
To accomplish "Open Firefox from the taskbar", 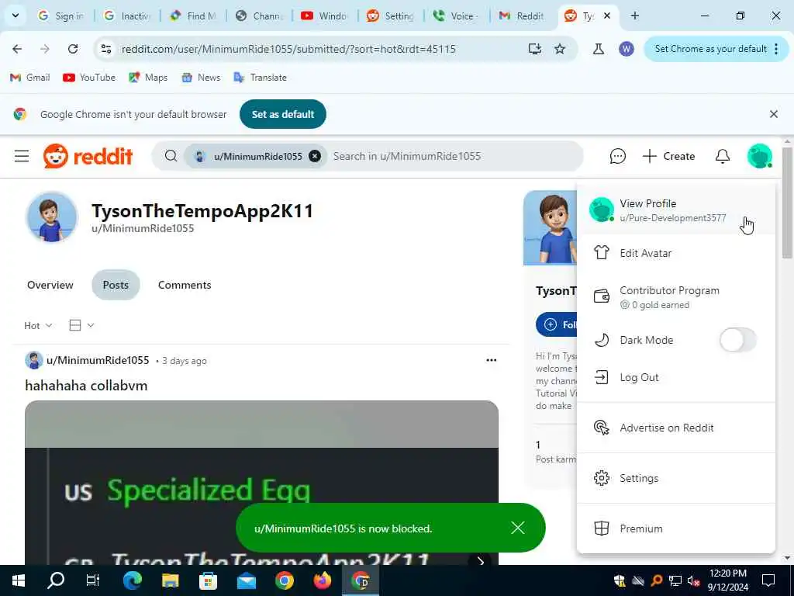I will tap(322, 580).
